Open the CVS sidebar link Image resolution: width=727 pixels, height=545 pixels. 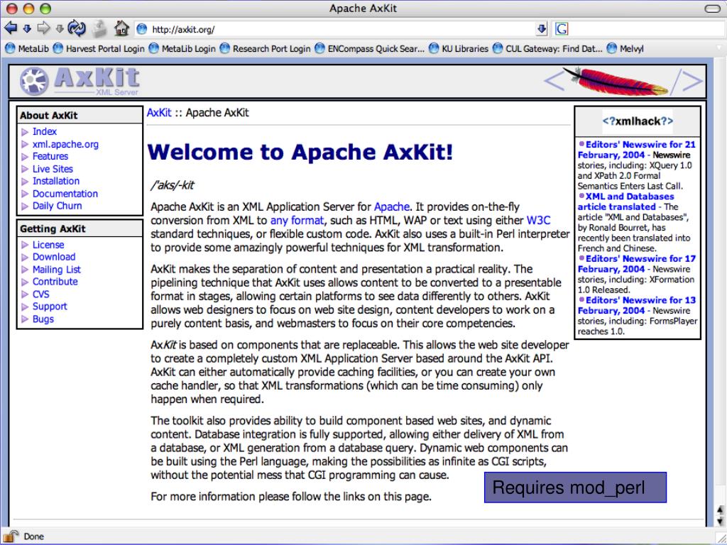[x=40, y=294]
